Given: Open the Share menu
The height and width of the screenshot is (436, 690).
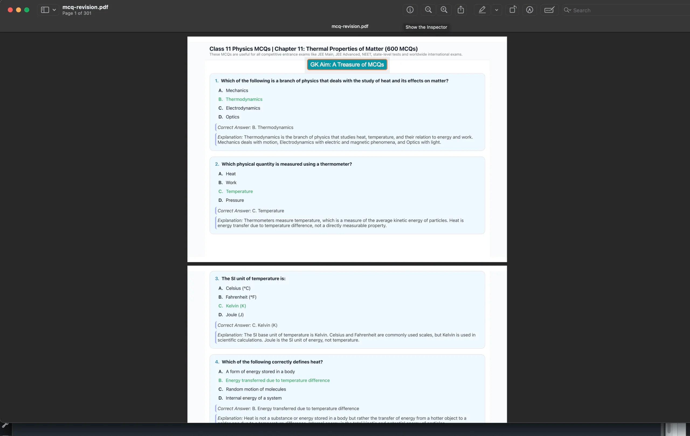Looking at the screenshot, I should click(x=460, y=10).
